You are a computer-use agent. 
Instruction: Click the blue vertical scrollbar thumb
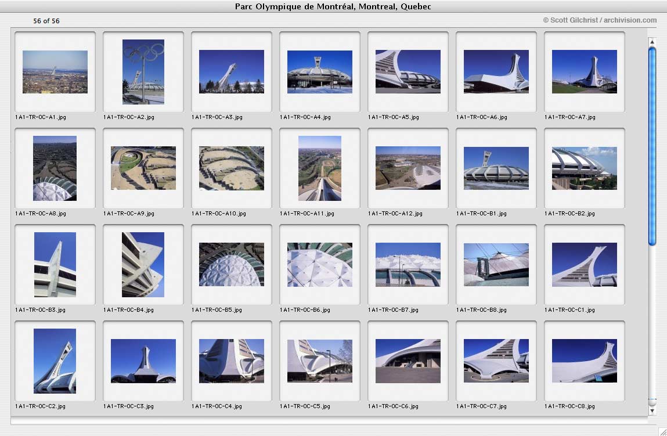click(x=652, y=146)
